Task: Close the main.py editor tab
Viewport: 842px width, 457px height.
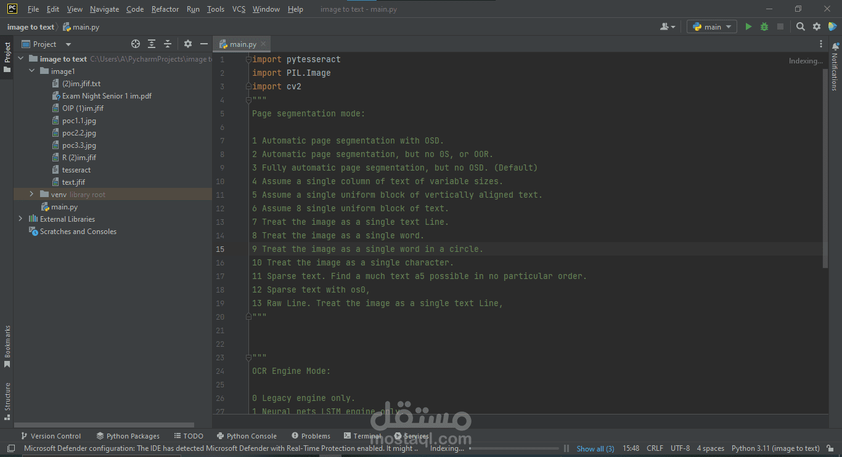Action: coord(263,44)
